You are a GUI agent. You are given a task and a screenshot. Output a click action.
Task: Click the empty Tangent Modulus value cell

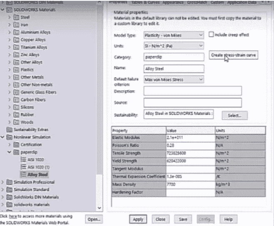pos(190,169)
